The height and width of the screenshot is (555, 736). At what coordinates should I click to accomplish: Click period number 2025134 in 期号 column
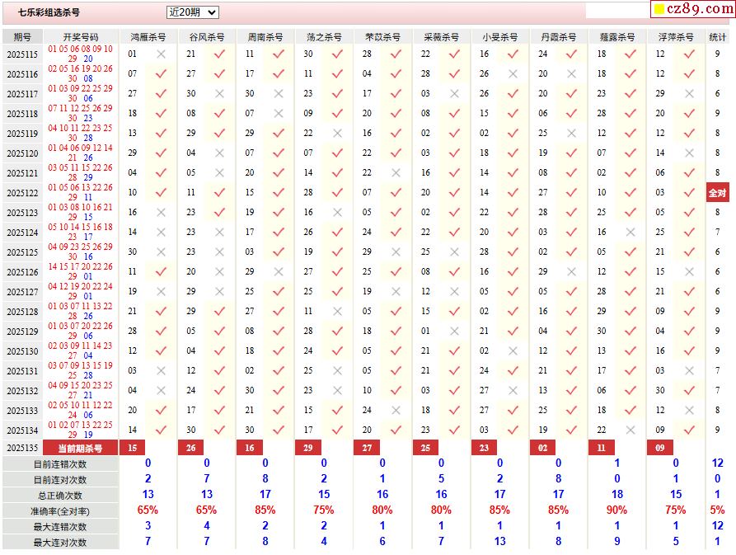22,430
